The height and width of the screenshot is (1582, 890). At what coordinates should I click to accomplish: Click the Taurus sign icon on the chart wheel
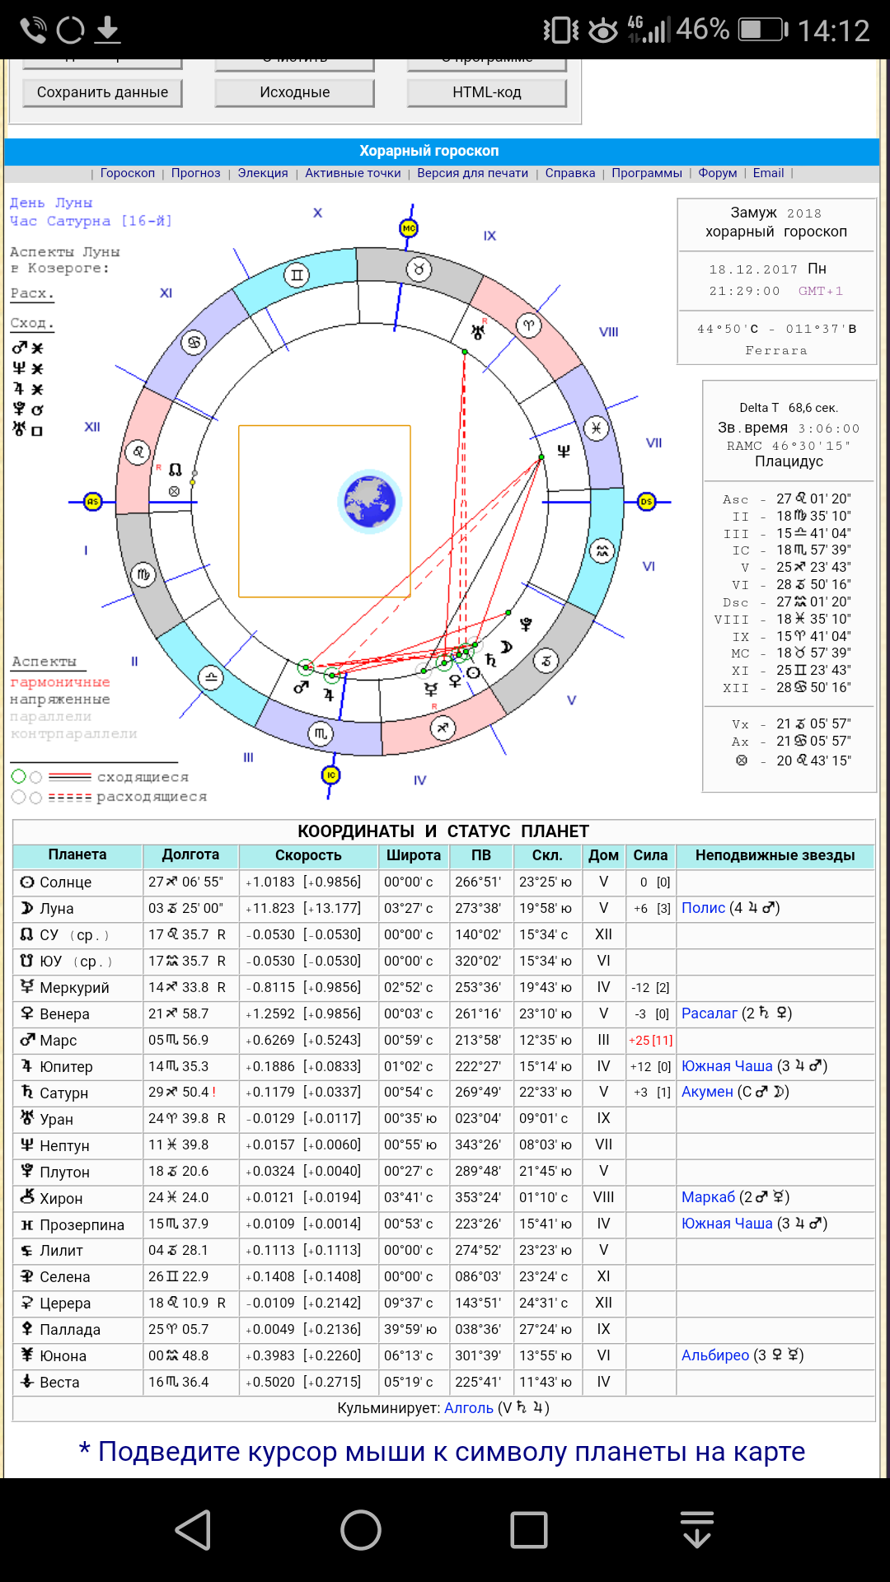[419, 269]
